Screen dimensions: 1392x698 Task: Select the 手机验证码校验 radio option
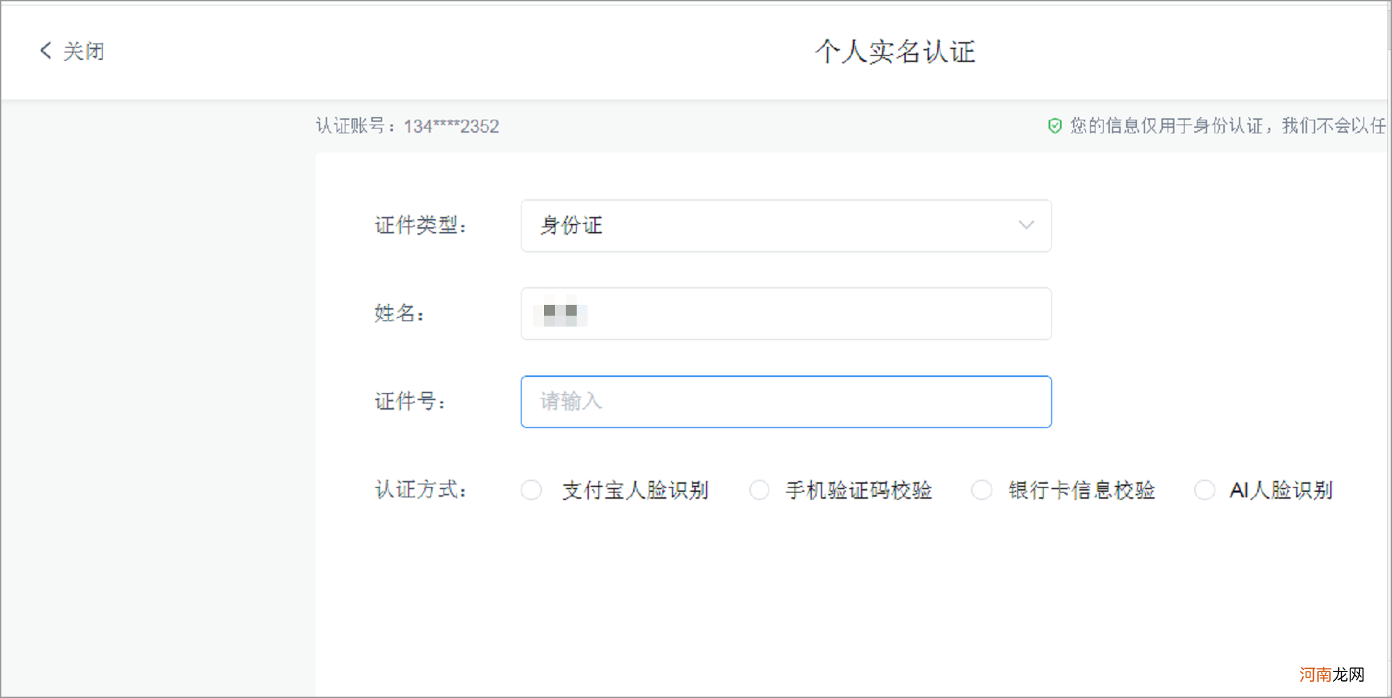tap(759, 490)
